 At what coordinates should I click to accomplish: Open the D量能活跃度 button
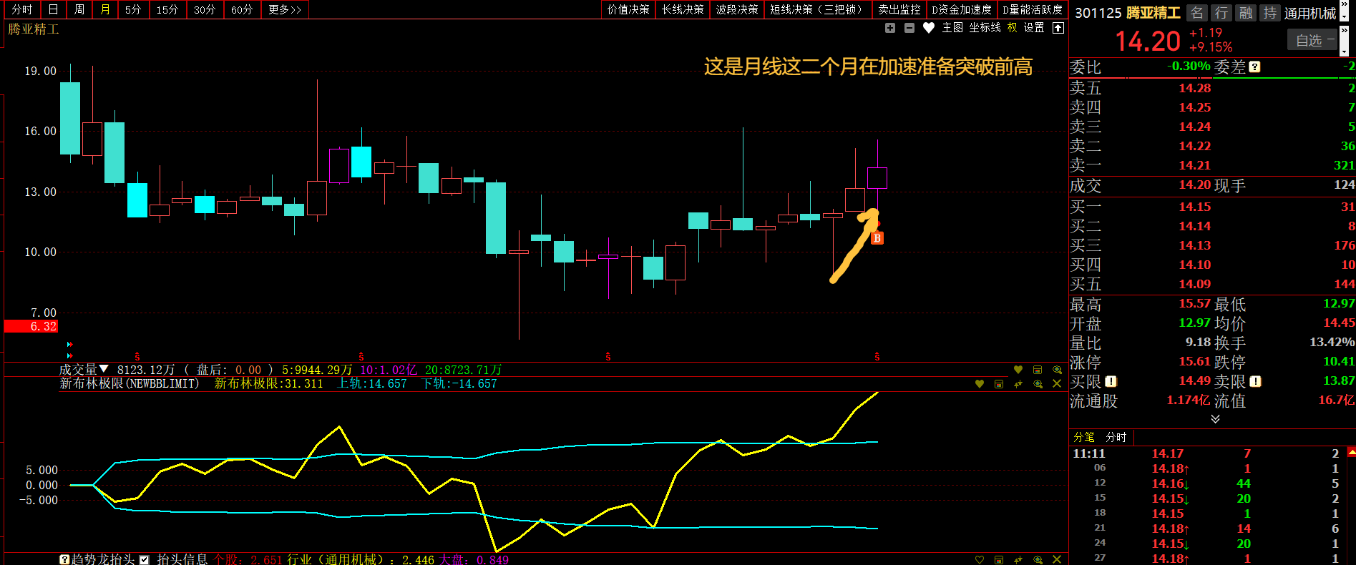[x=1033, y=10]
